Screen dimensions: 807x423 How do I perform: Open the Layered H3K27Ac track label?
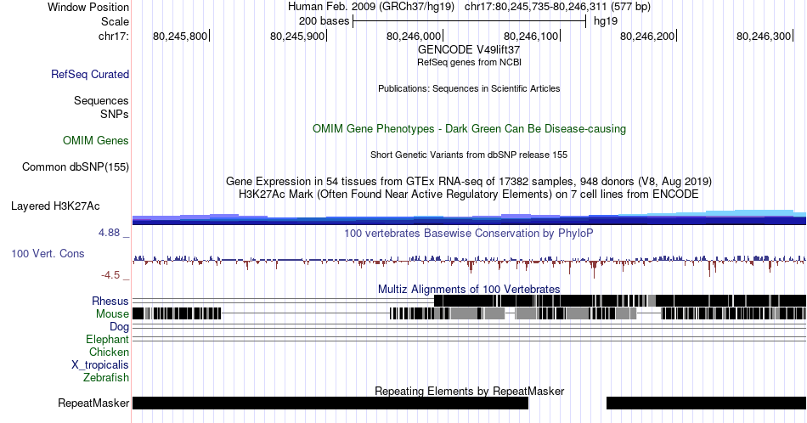point(55,206)
